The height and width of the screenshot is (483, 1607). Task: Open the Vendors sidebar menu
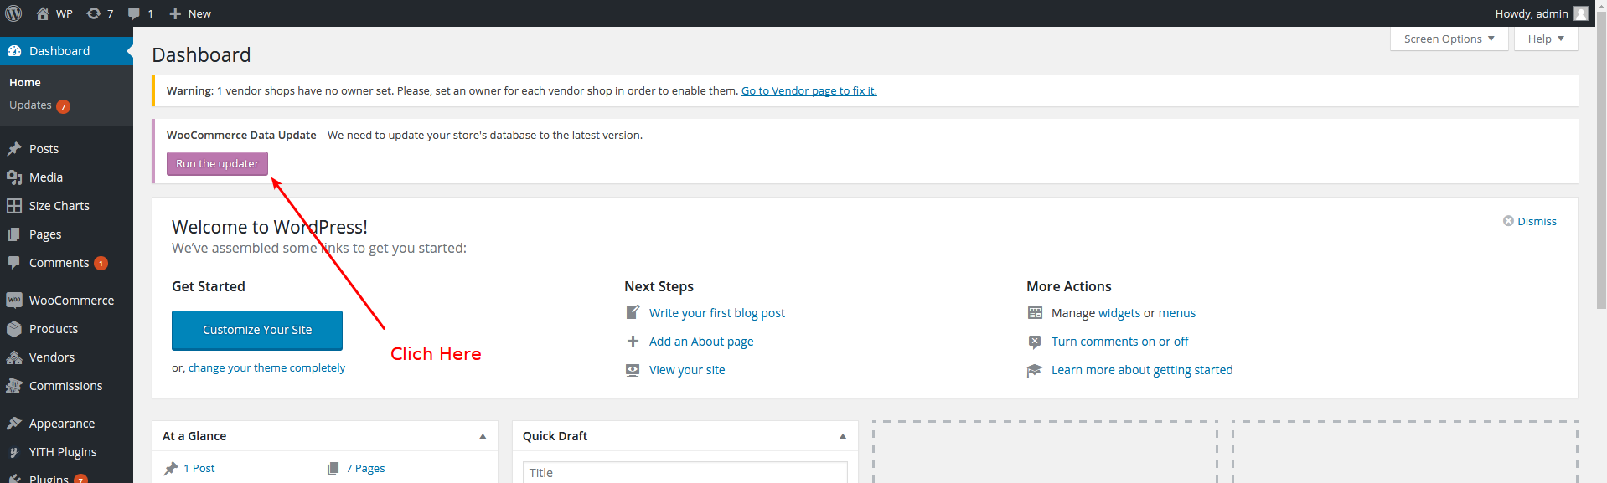coord(52,357)
